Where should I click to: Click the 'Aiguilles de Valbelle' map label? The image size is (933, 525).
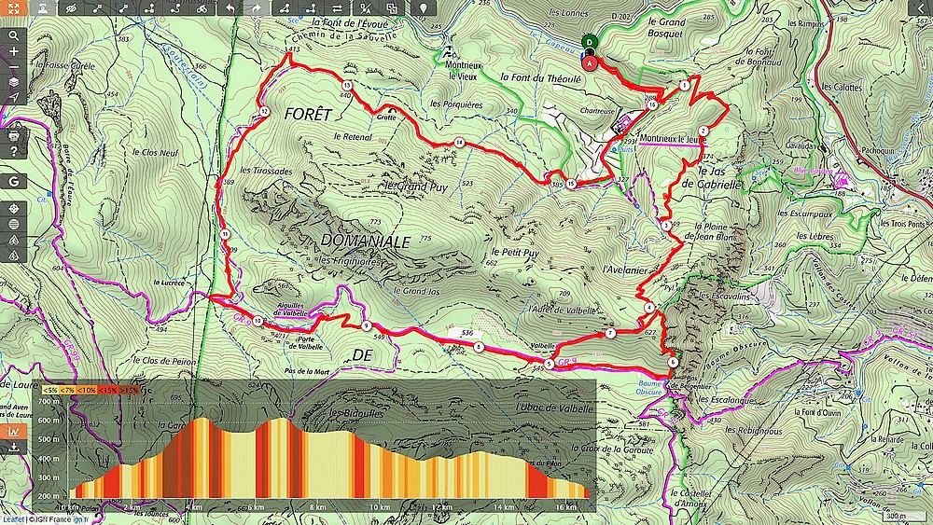click(x=290, y=310)
